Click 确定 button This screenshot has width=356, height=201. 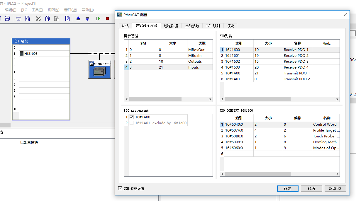(288, 188)
